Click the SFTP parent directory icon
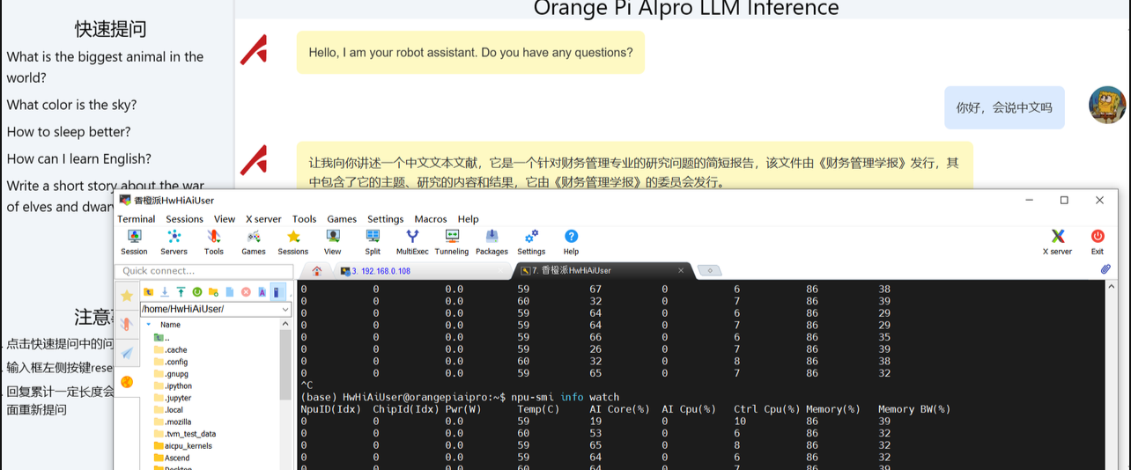Image resolution: width=1131 pixels, height=470 pixels. pos(148,292)
